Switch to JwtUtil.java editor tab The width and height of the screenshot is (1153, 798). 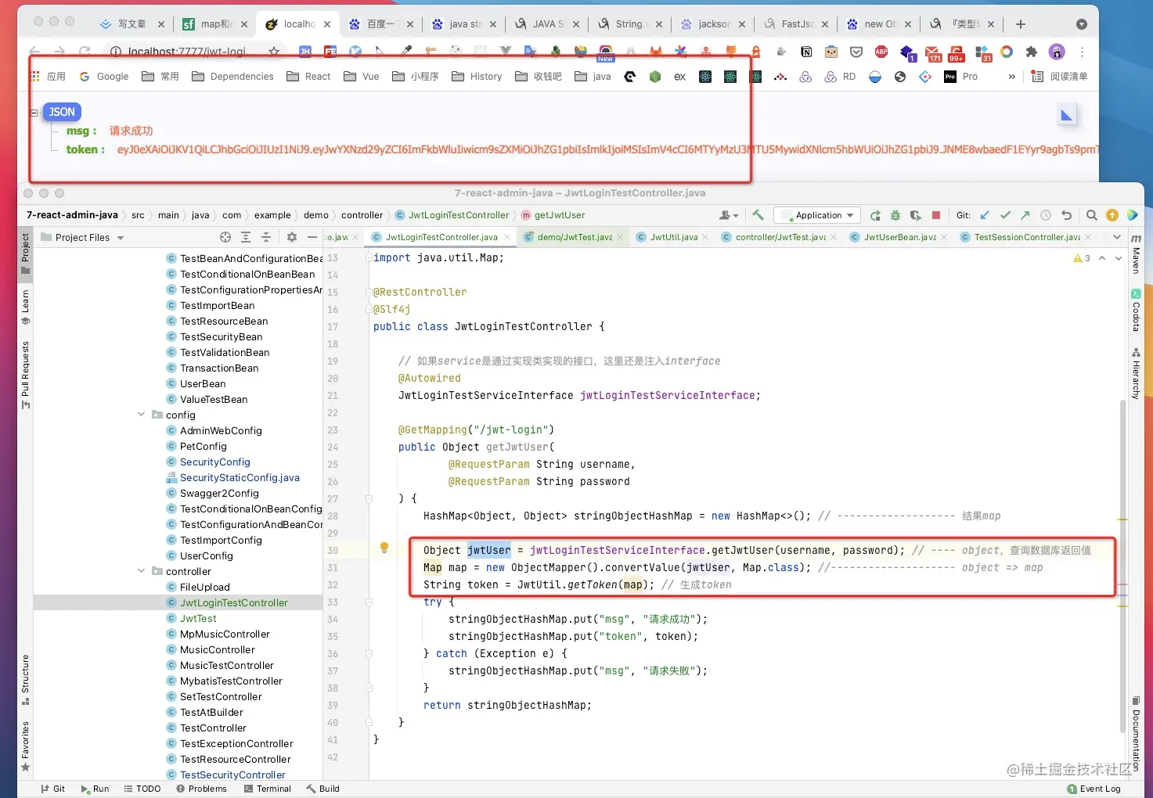tap(673, 237)
